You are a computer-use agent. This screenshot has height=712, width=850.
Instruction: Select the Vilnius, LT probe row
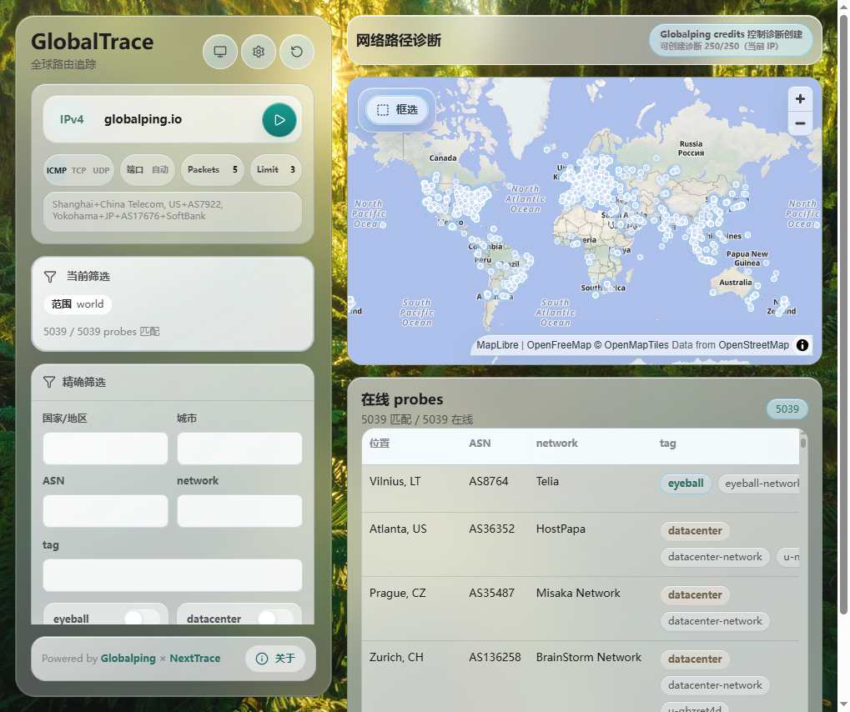(x=581, y=489)
